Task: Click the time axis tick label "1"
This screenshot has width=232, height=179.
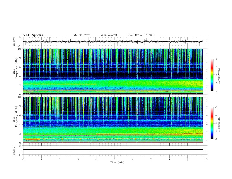Action: pos(41,159)
